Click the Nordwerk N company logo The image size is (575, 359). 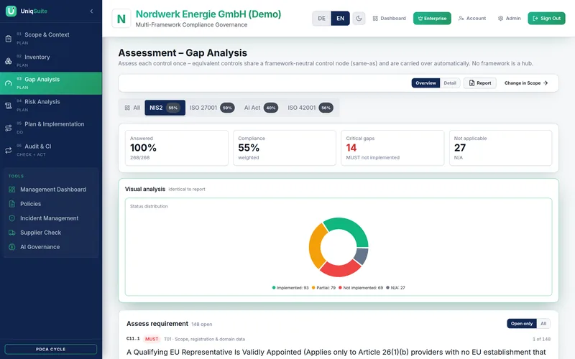[121, 19]
